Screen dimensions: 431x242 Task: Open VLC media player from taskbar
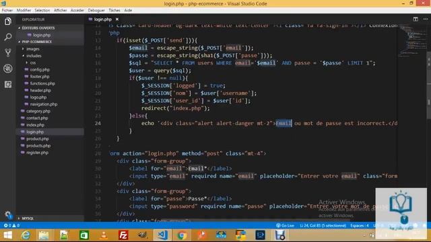click(x=103, y=235)
